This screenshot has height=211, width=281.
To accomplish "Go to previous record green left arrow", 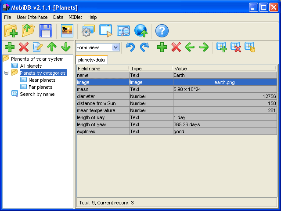I will point(190,47).
